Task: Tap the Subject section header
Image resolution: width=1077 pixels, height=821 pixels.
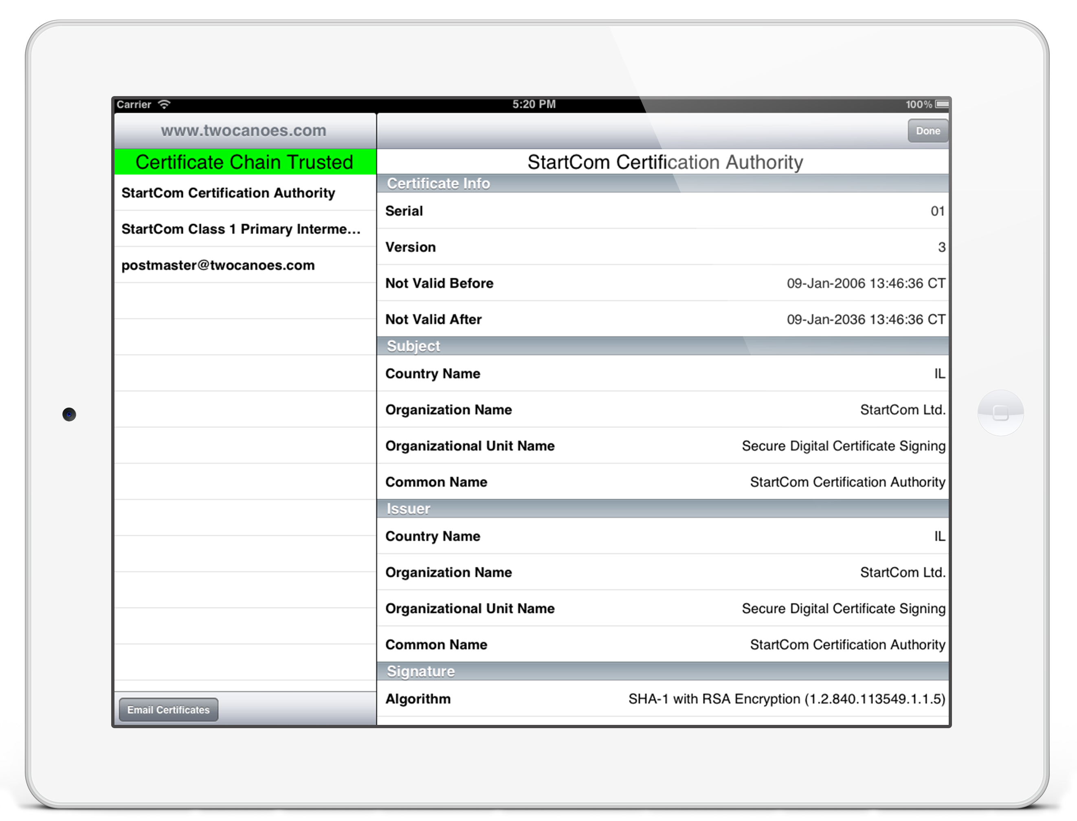Action: point(662,346)
